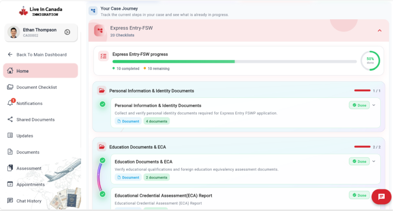Click the red Express Entry-FSW header icon
This screenshot has width=393, height=211.
100,30
